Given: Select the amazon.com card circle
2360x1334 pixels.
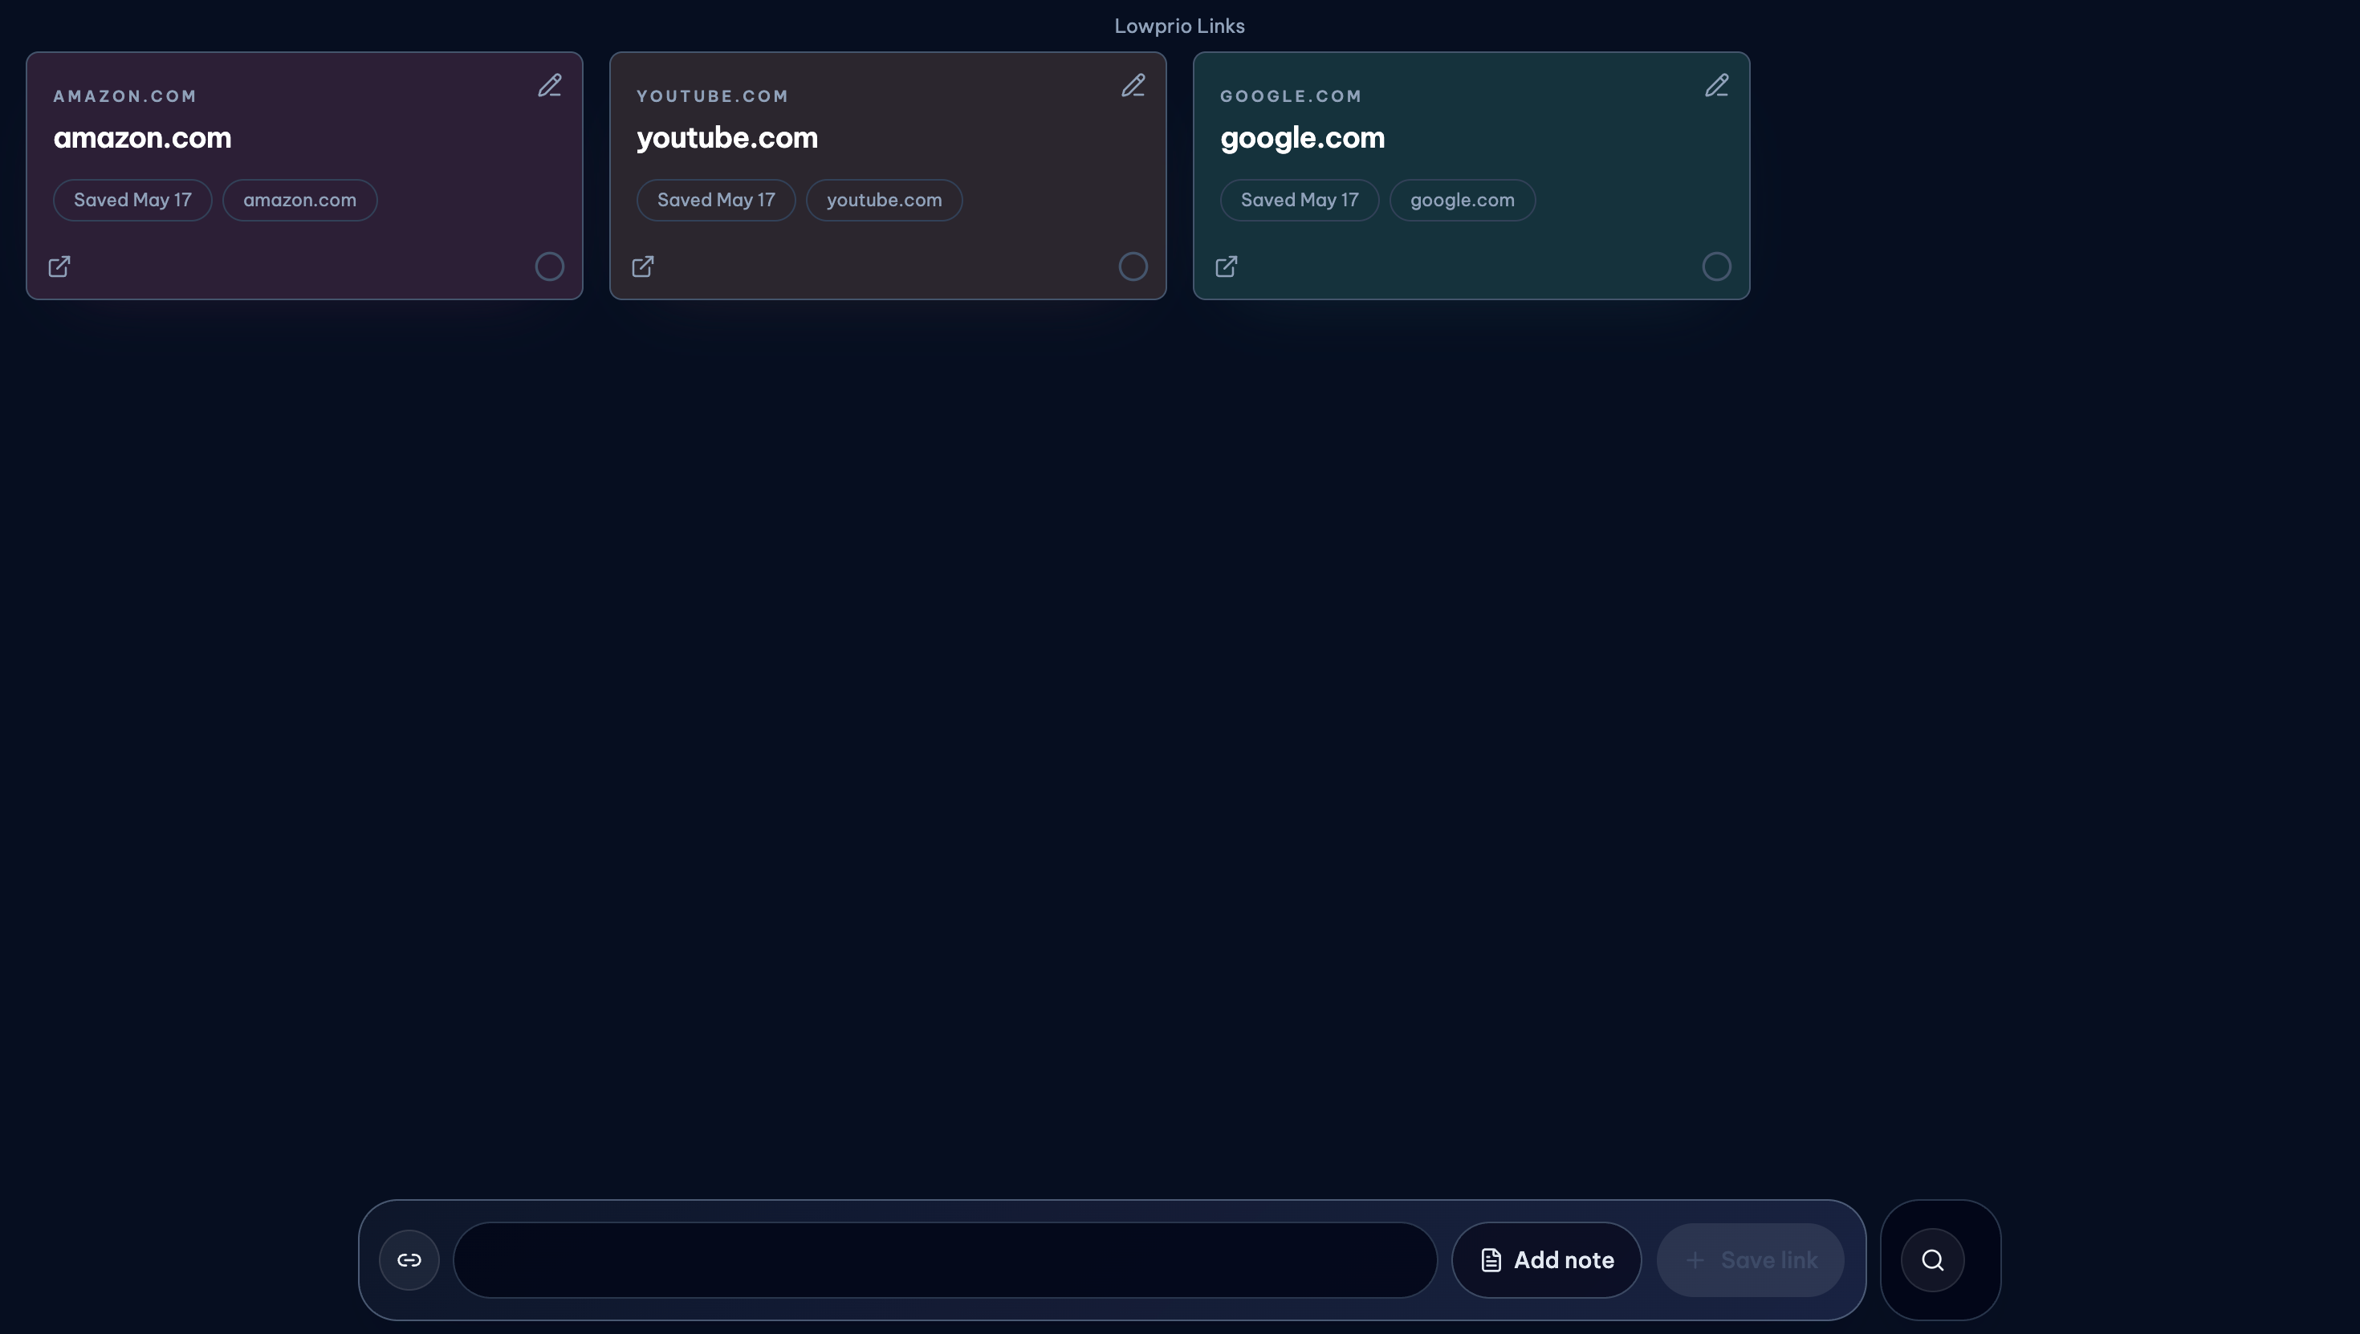Looking at the screenshot, I should 550,266.
